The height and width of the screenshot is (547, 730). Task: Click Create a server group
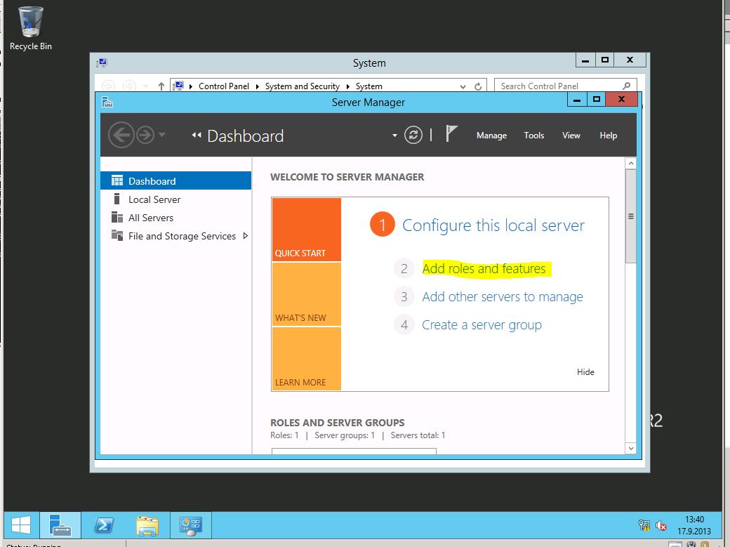(482, 324)
